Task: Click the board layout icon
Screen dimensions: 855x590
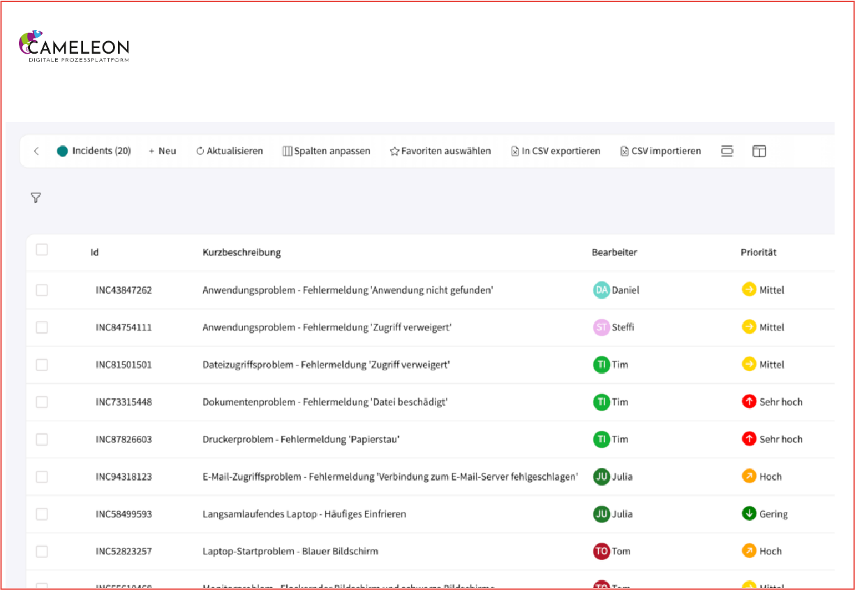Action: pyautogui.click(x=759, y=151)
